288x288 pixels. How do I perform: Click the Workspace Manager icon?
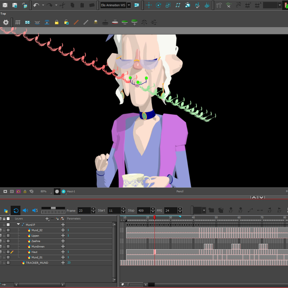(x=137, y=5)
